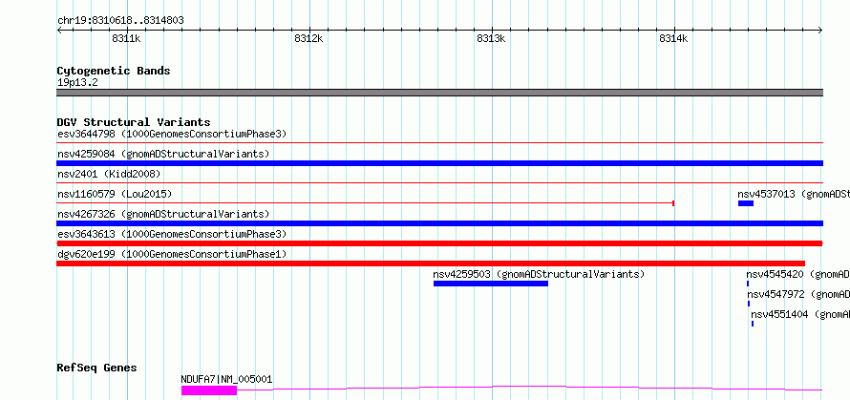This screenshot has height=400, width=850.
Task: Select the blue nsv4259084 variant bar
Action: (439, 163)
